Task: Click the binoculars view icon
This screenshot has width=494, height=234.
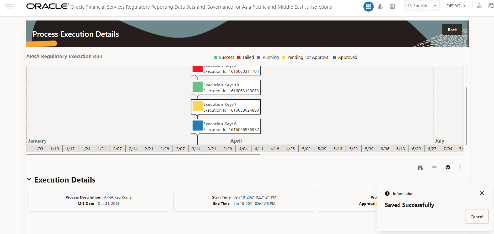Action: 420,167
